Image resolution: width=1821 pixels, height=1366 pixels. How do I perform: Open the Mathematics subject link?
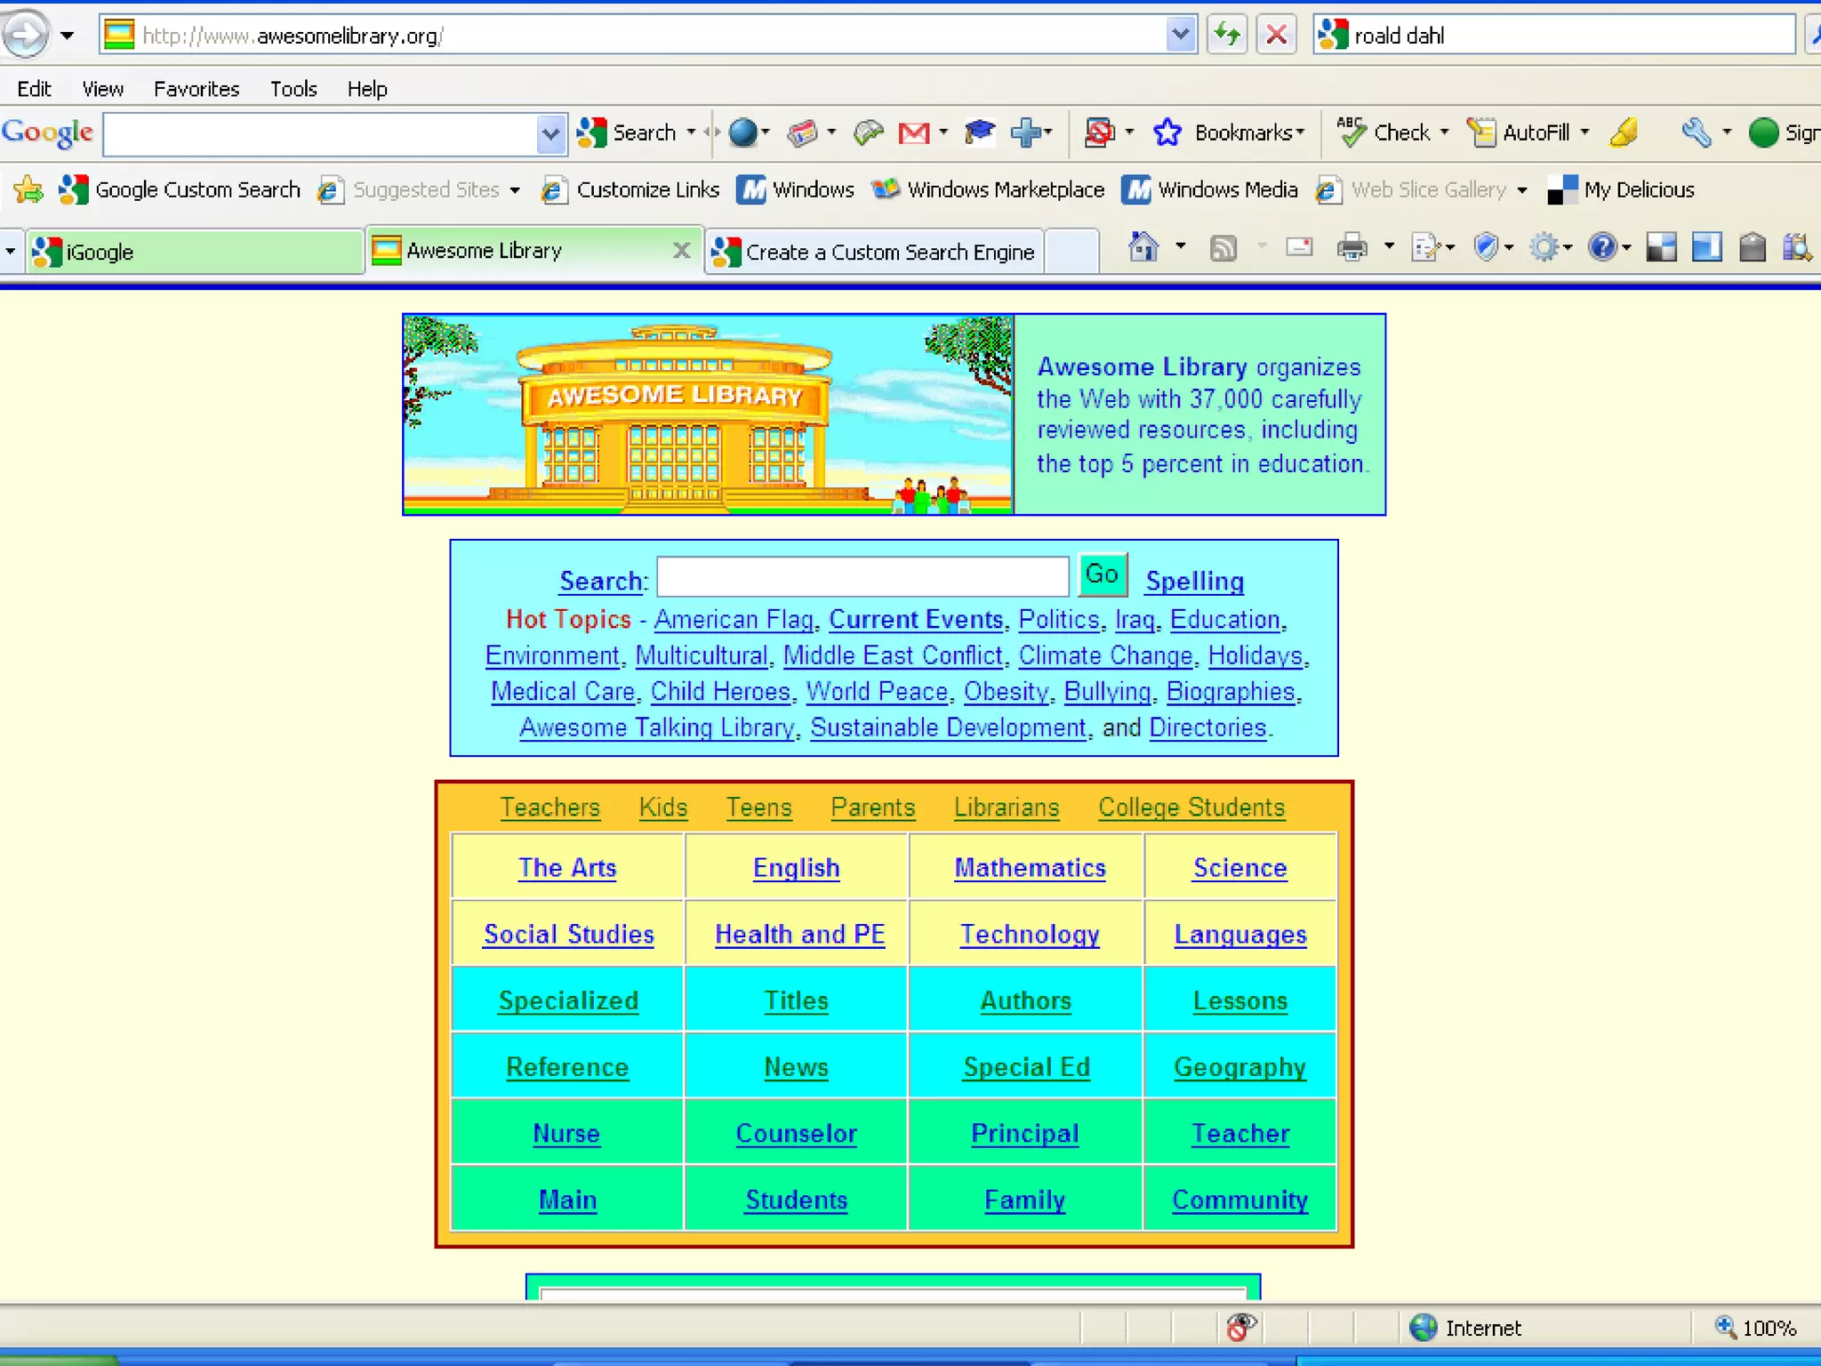pyautogui.click(x=1029, y=867)
